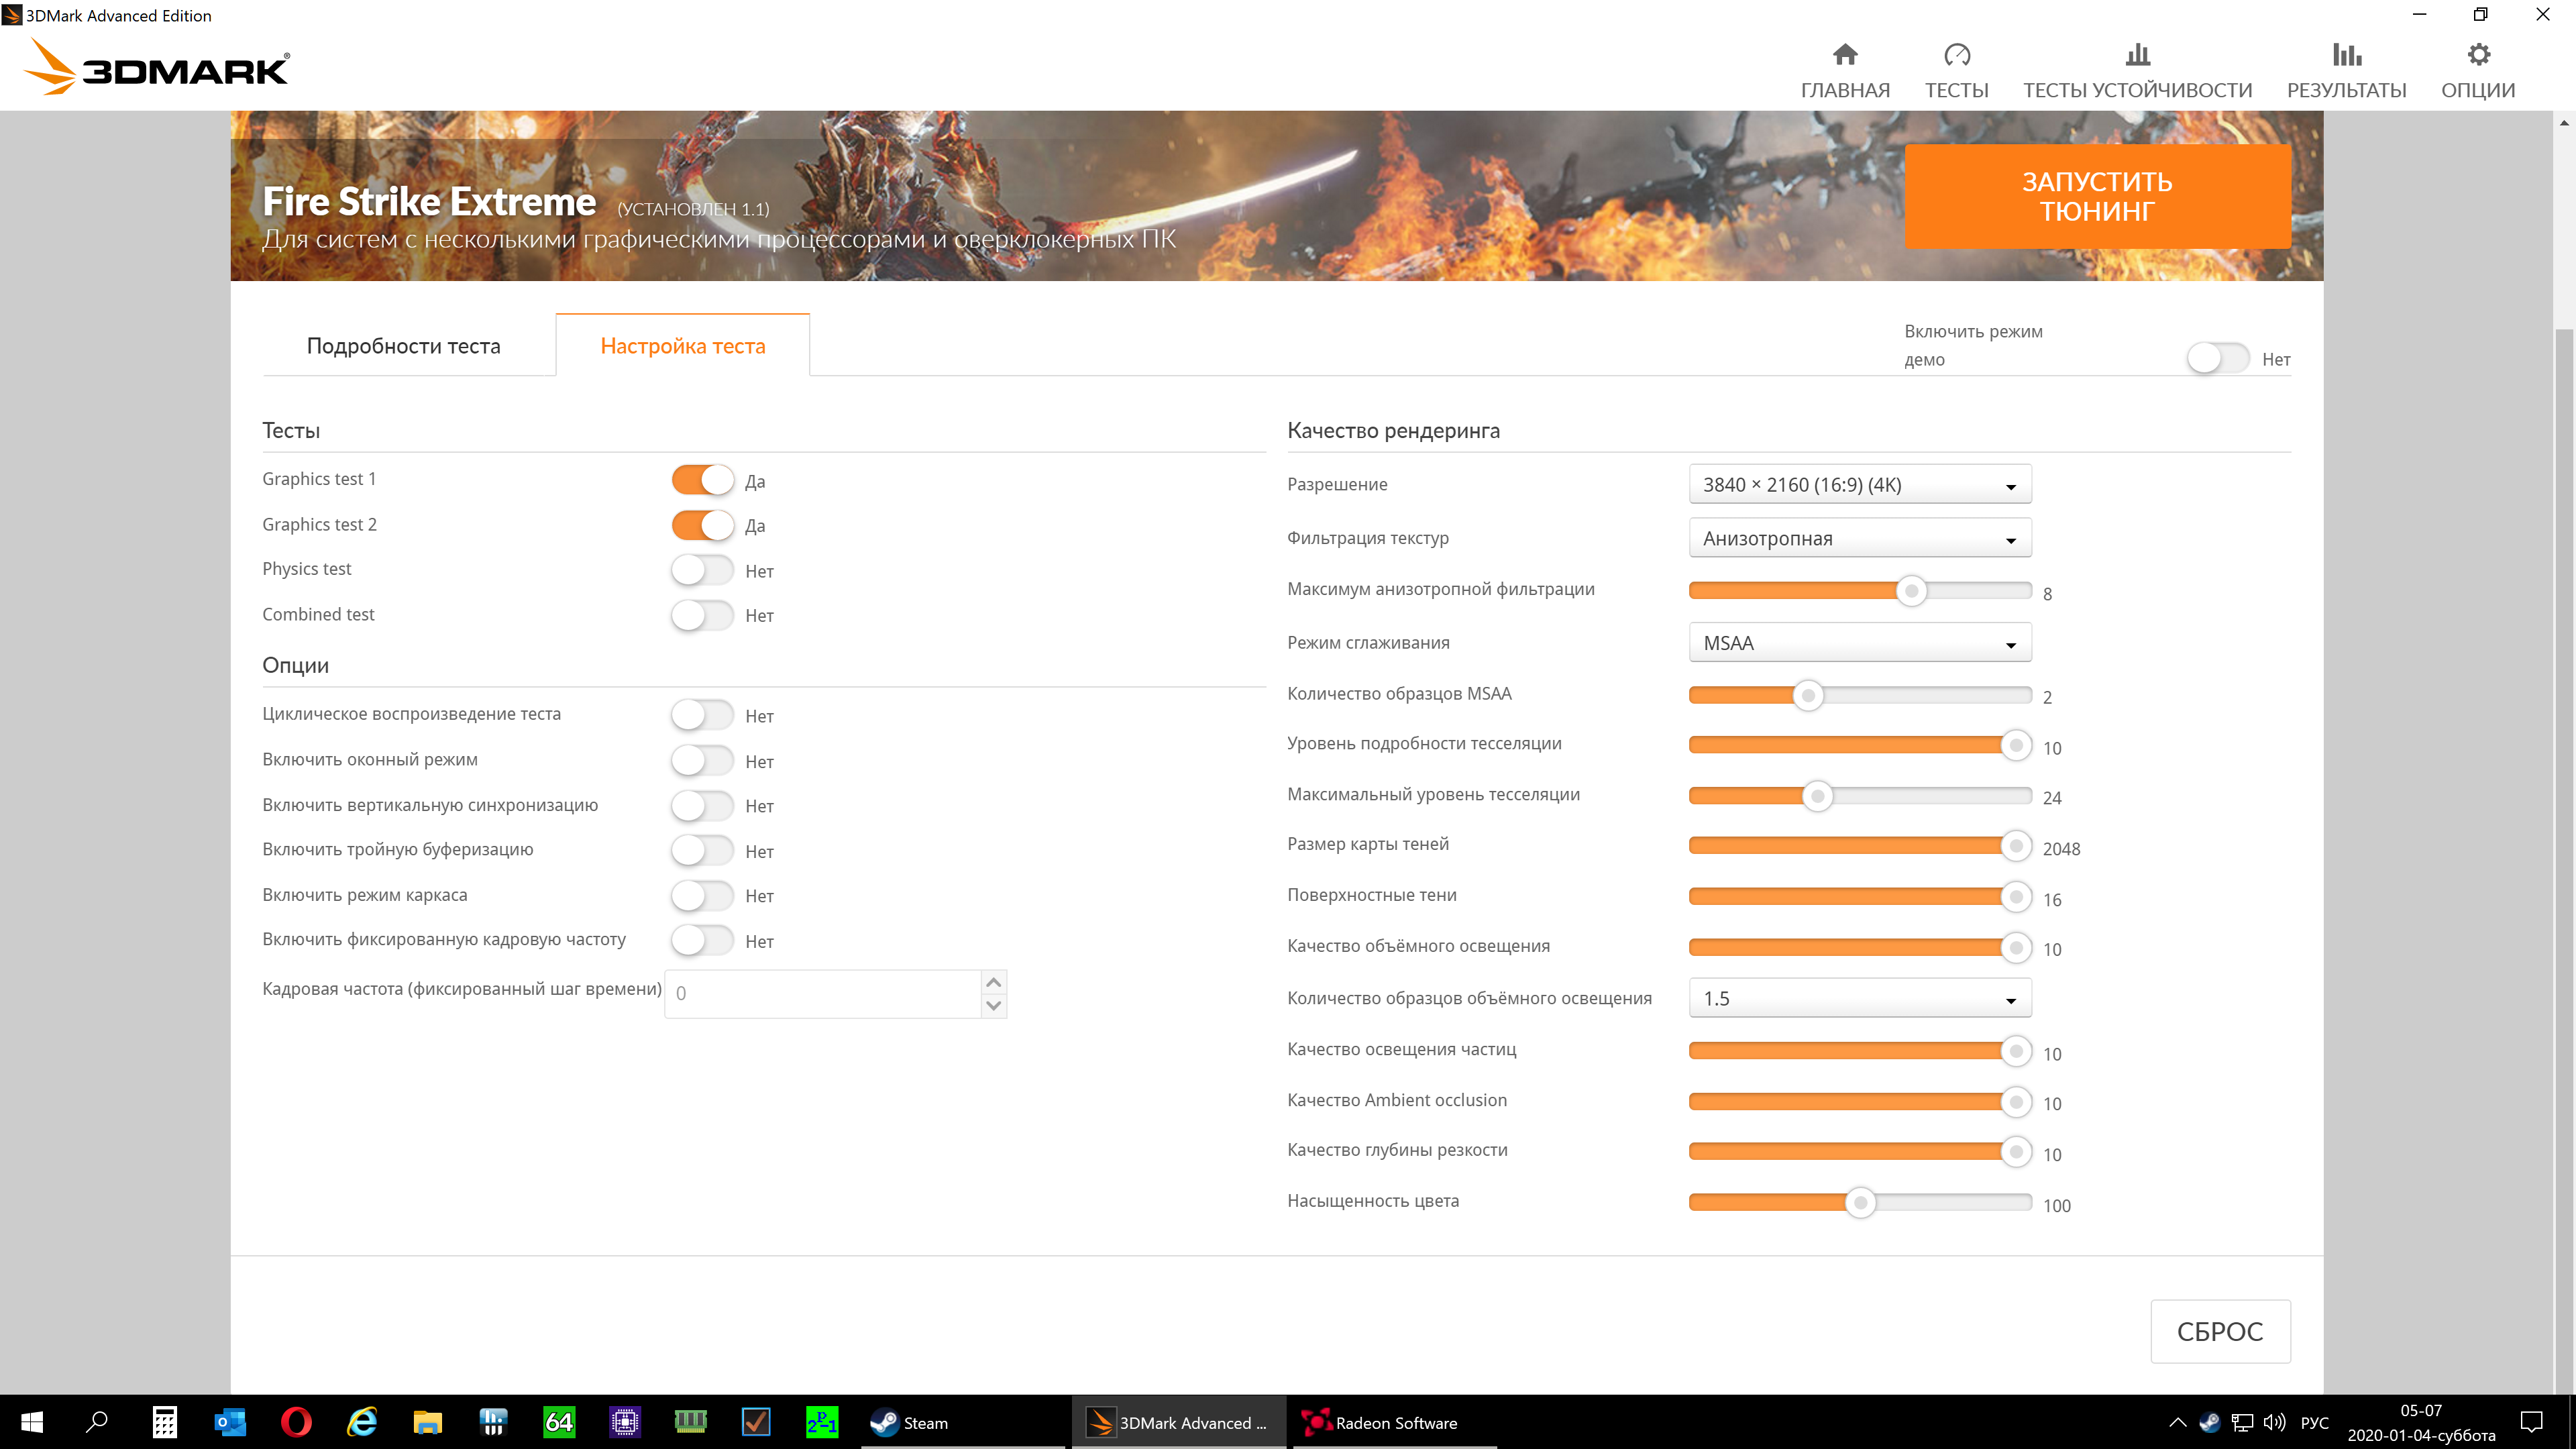
Task: Click РУС language indicator in tray
Action: [x=2314, y=1423]
